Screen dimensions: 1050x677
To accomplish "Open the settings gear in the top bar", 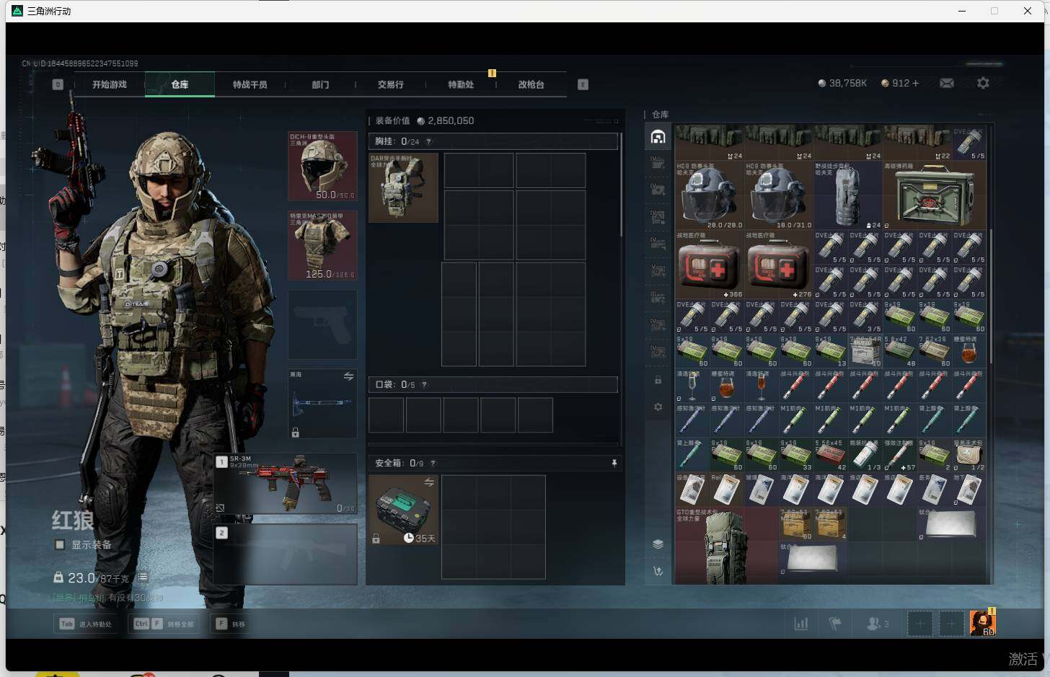I will 983,84.
